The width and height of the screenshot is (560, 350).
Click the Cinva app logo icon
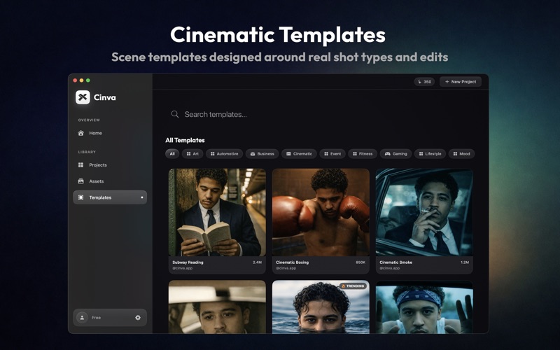point(83,97)
